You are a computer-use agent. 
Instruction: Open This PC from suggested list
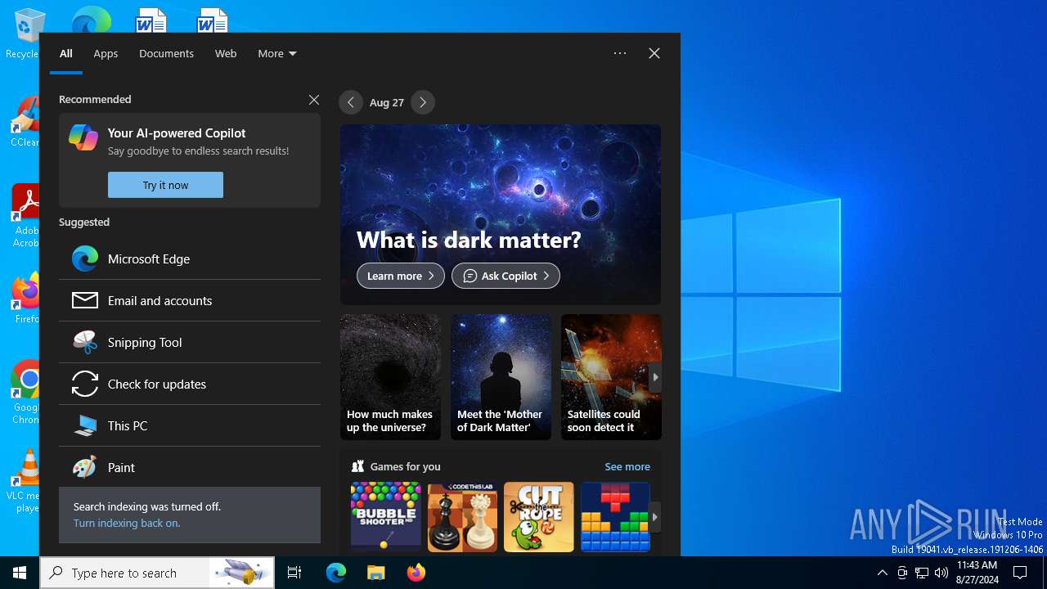coord(190,425)
